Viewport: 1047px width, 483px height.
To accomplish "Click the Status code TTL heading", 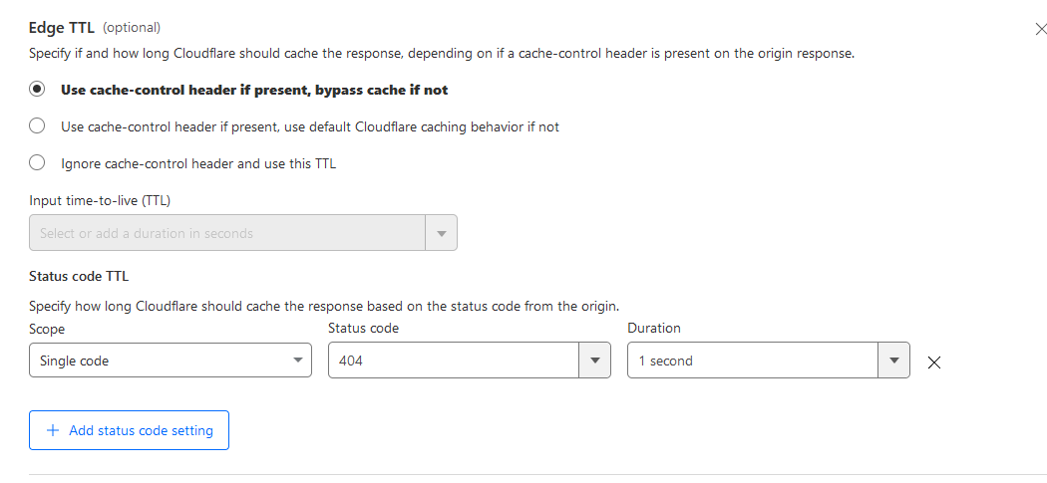I will (79, 276).
